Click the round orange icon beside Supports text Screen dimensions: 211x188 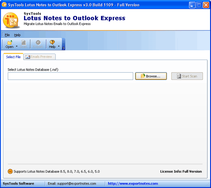click(10, 172)
